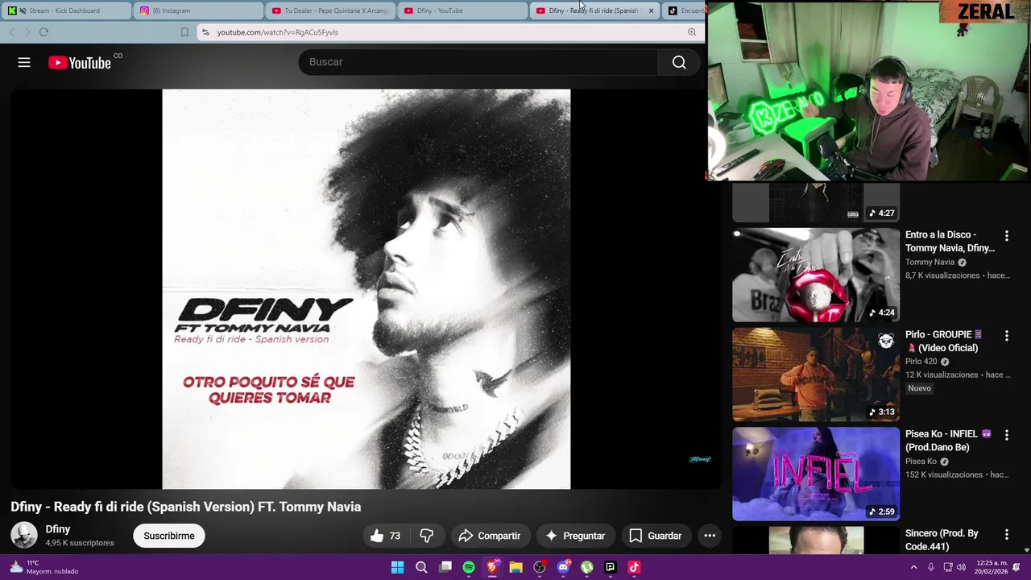Visit Pirlo 420 channel name

(921, 362)
